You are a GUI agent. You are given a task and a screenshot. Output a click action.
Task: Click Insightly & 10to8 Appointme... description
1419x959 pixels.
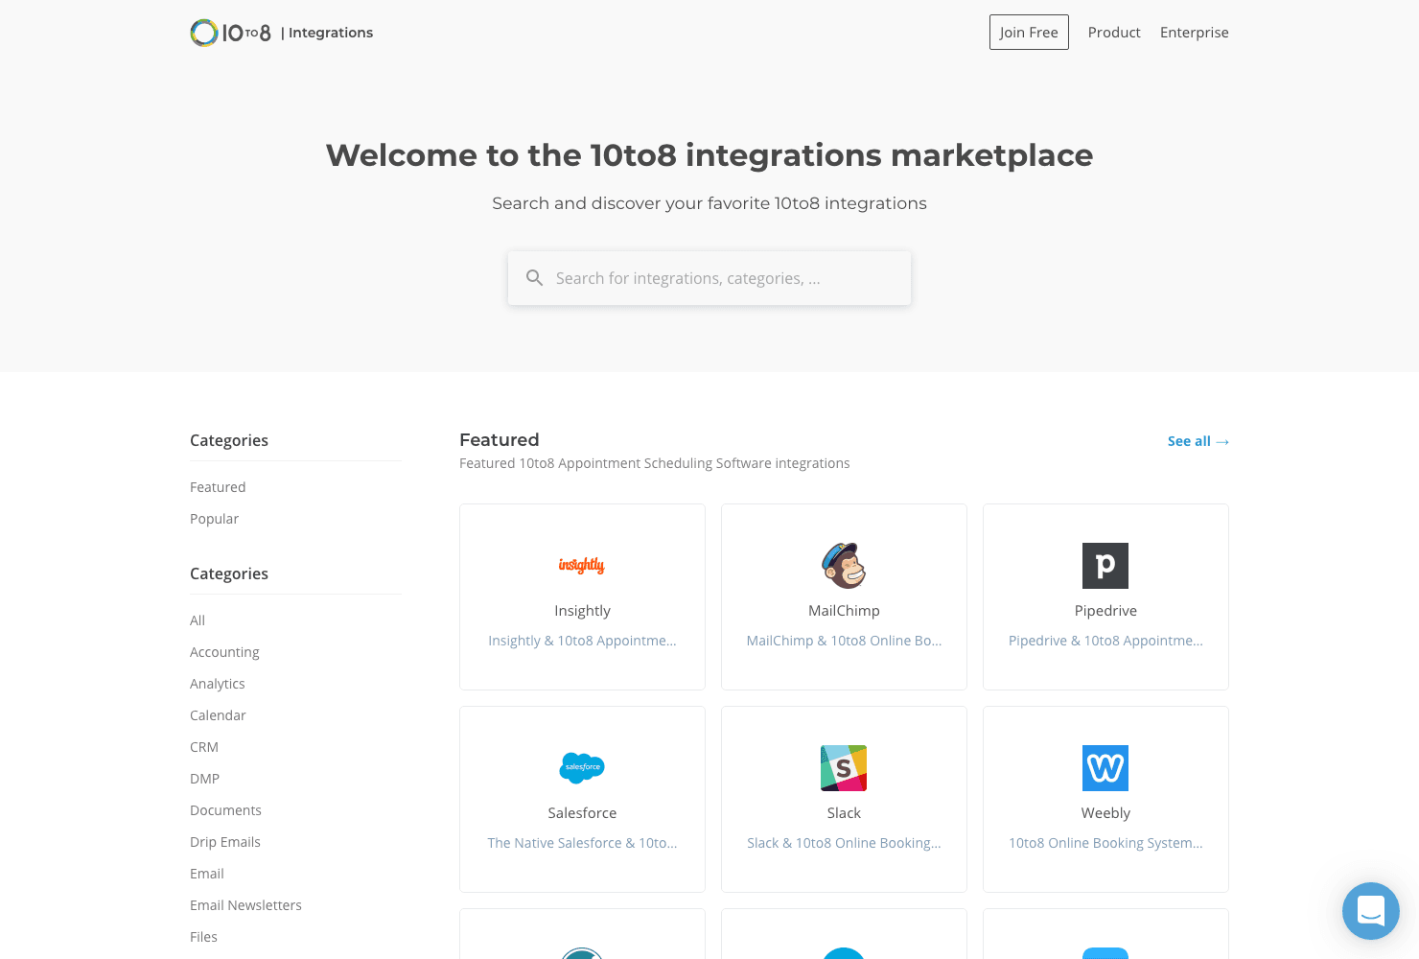(x=582, y=641)
